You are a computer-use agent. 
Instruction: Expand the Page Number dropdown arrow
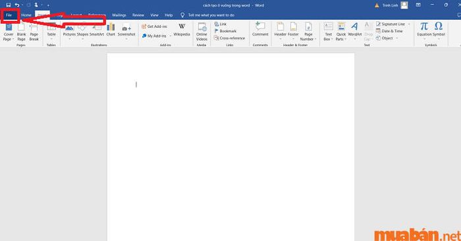(315, 39)
